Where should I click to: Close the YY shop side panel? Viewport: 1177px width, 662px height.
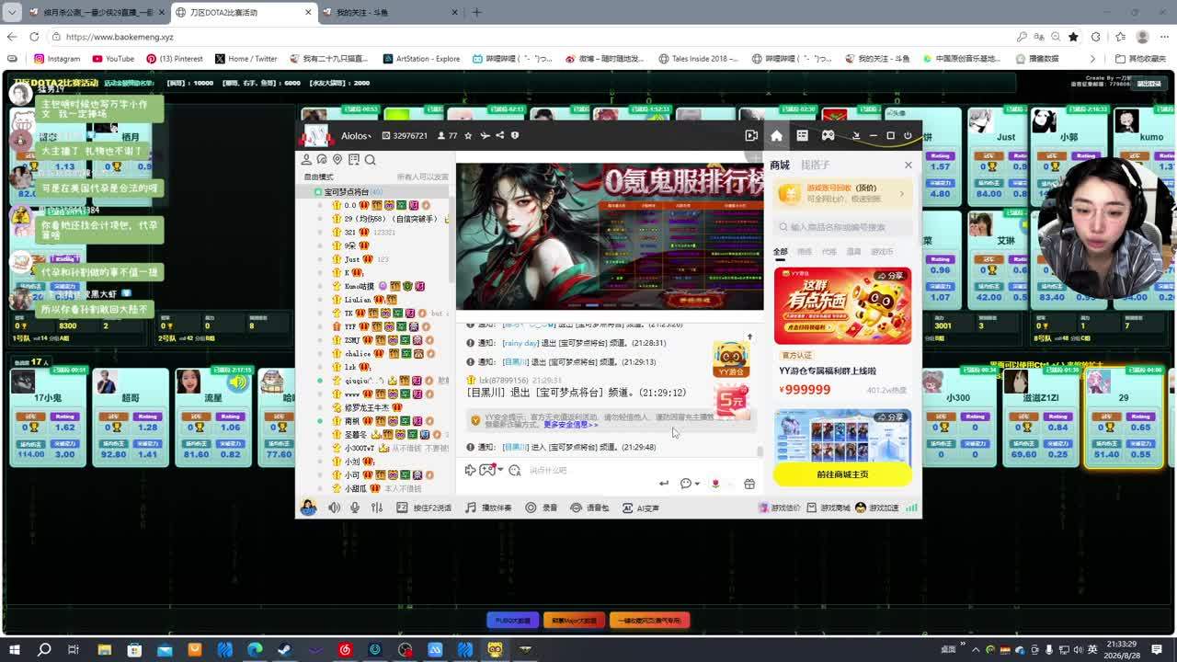(x=908, y=165)
